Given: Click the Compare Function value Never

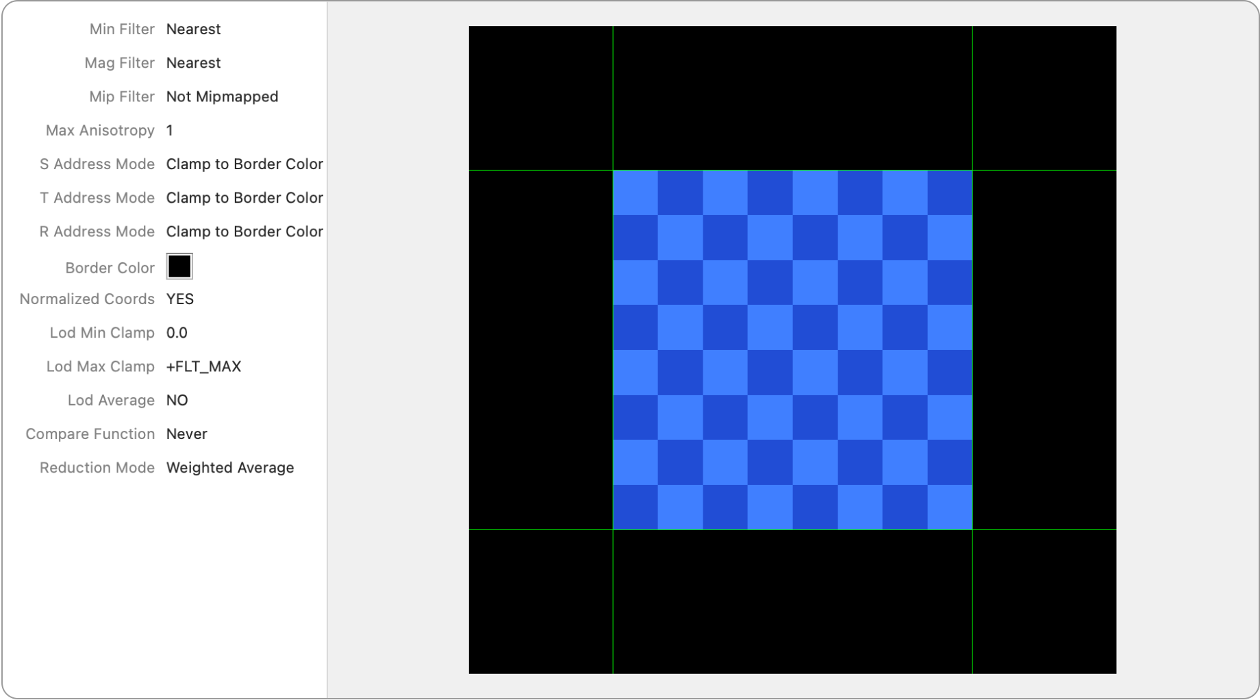Looking at the screenshot, I should (187, 434).
